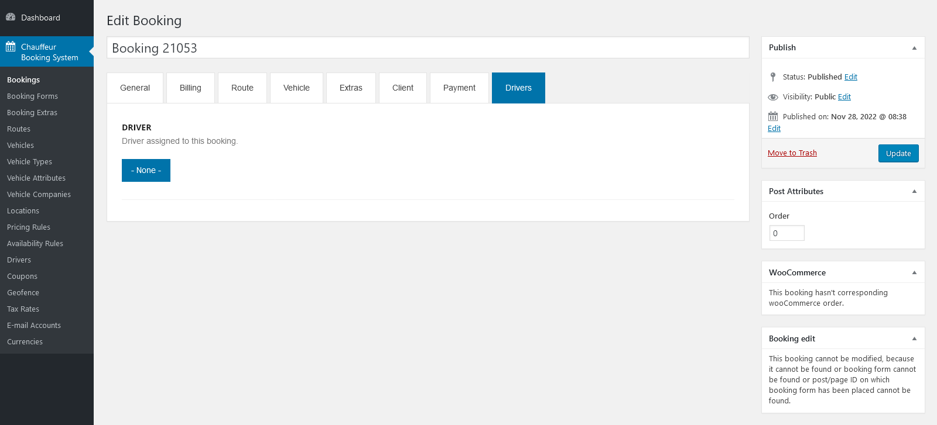Click the Visibility eye icon

[773, 97]
